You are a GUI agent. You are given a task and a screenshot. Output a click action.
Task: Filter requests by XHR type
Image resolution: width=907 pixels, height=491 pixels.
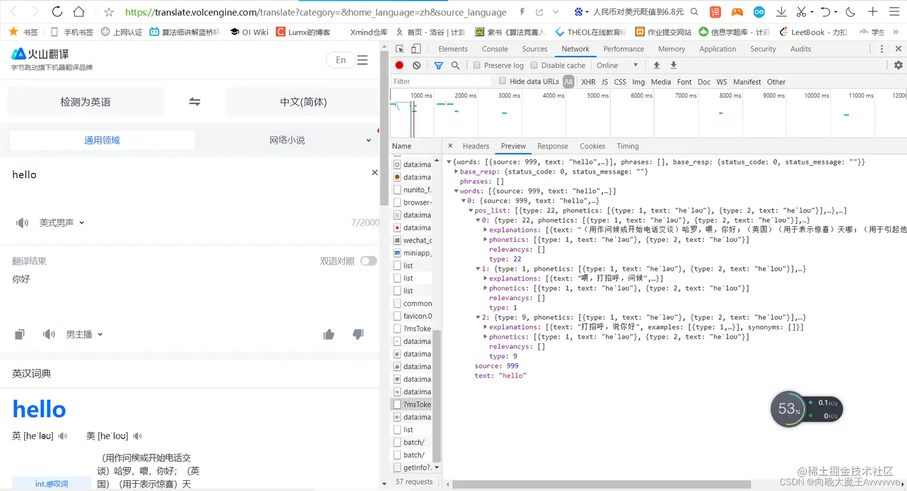point(588,82)
